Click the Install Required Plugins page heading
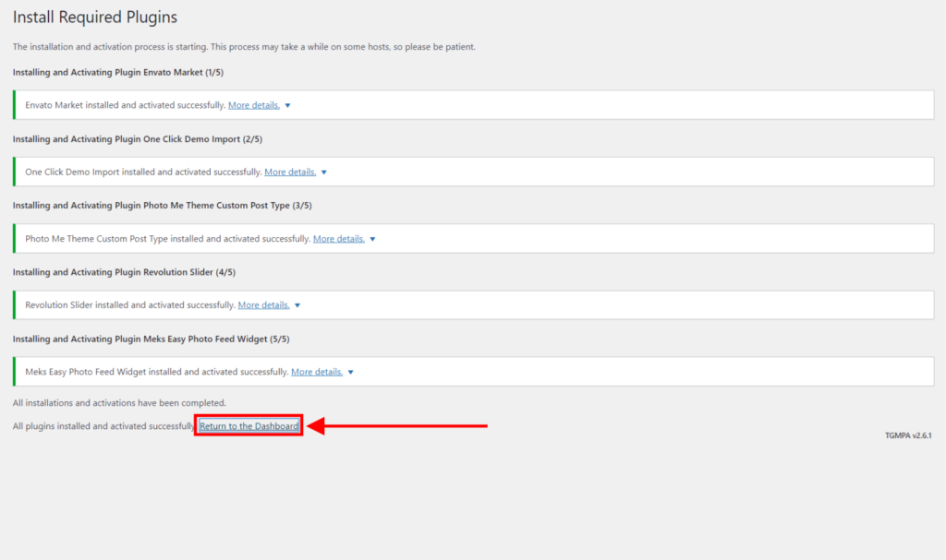The height and width of the screenshot is (560, 946). (x=95, y=18)
